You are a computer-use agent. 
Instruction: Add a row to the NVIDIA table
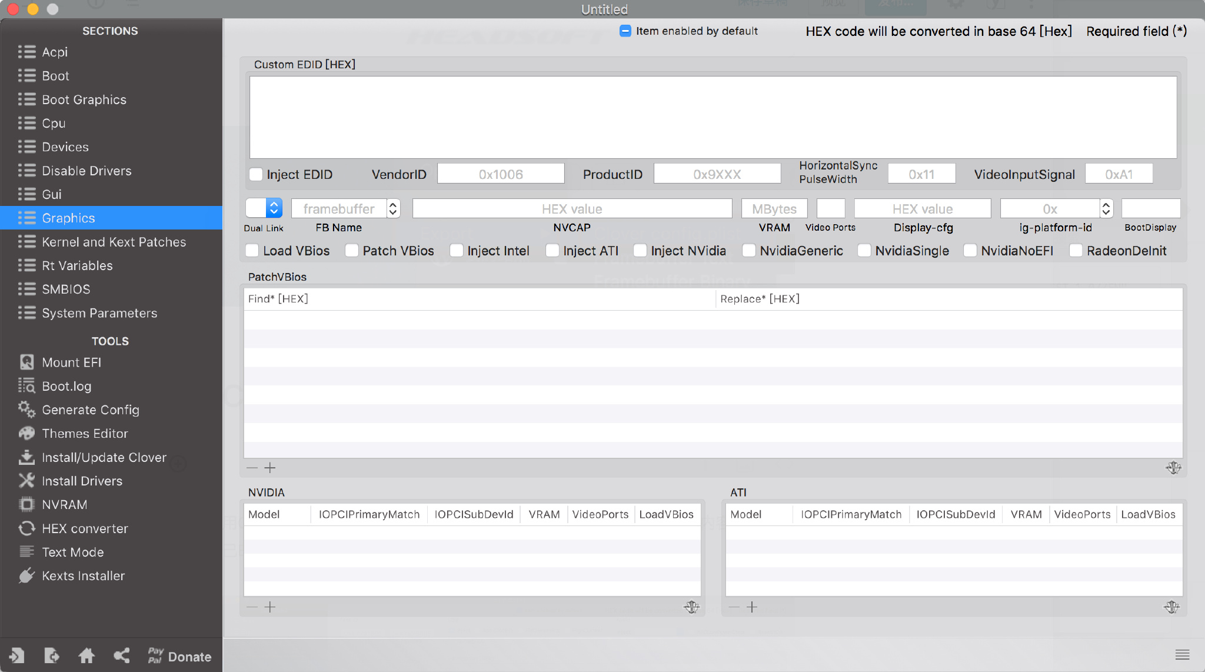(x=270, y=607)
